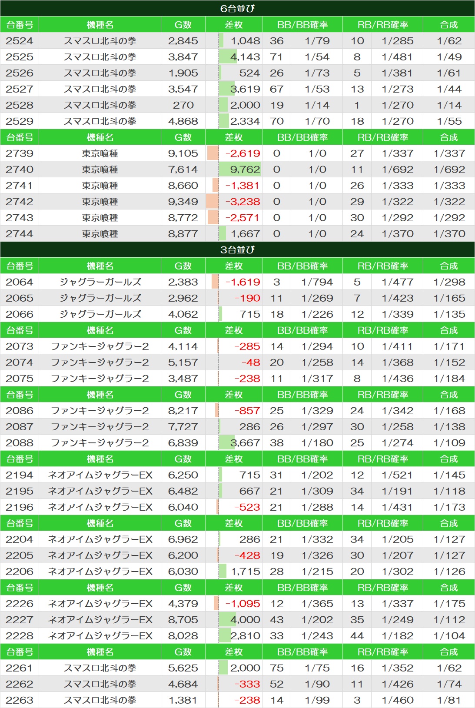Image resolution: width=475 pixels, height=708 pixels.
Task: Click the difference value 9,762
Action: pyautogui.click(x=245, y=170)
